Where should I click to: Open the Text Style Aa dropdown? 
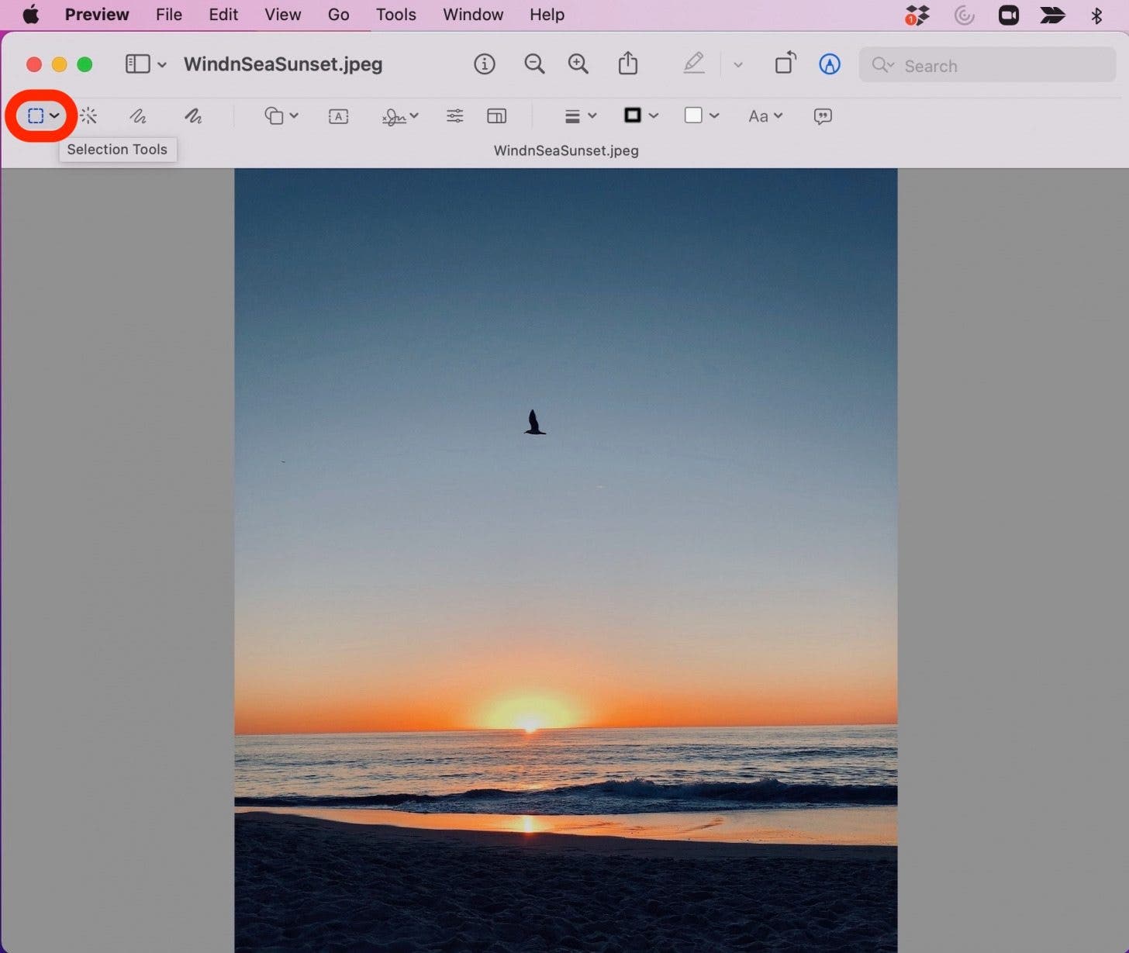[765, 116]
